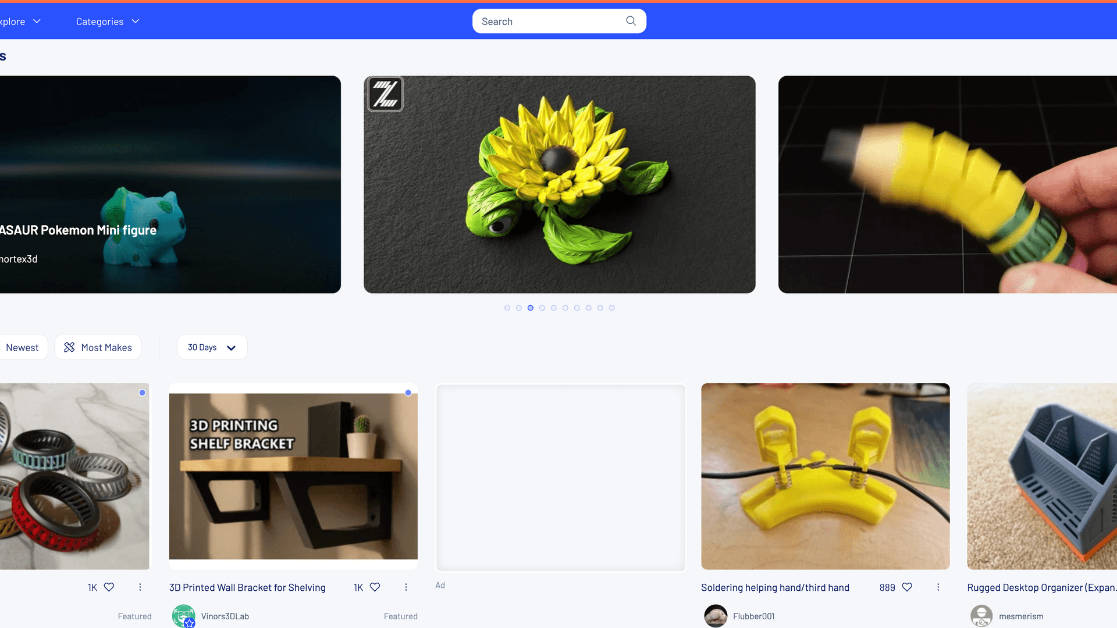
Task: Open the 30 Days time filter dropdown
Action: click(212, 347)
